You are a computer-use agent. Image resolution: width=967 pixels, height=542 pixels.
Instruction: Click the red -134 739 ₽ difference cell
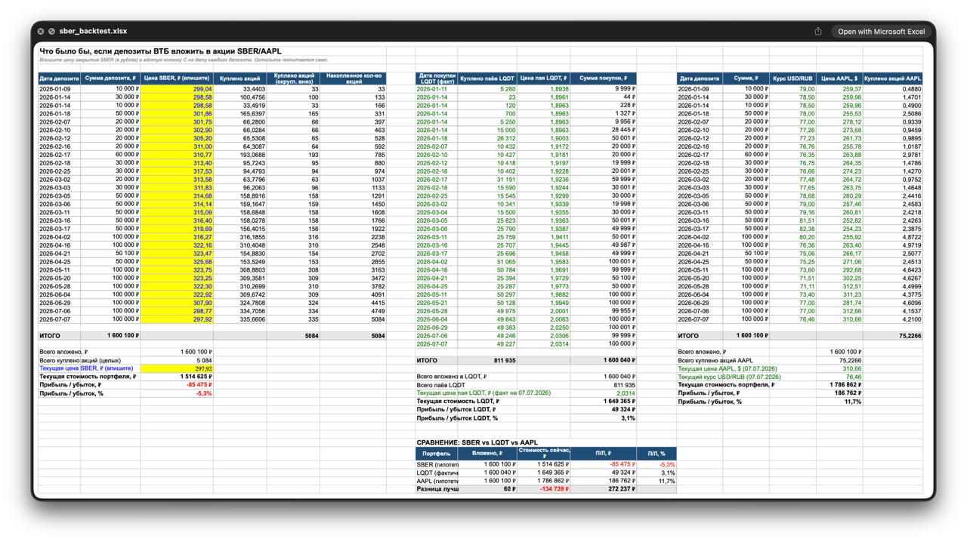coord(544,488)
